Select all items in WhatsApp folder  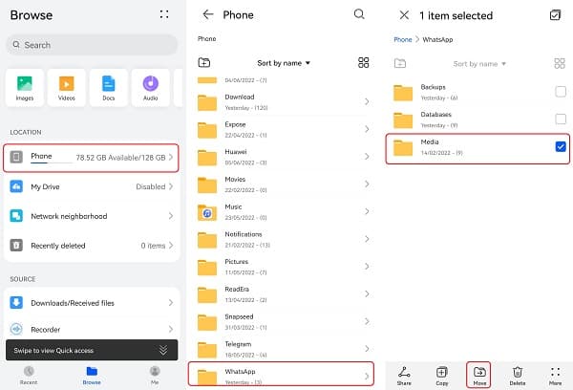[555, 15]
